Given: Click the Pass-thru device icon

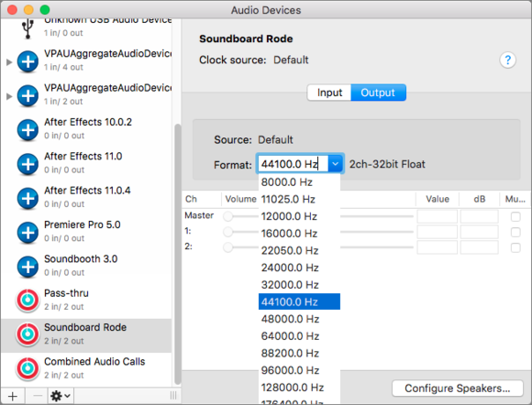Looking at the screenshot, I should tap(28, 301).
